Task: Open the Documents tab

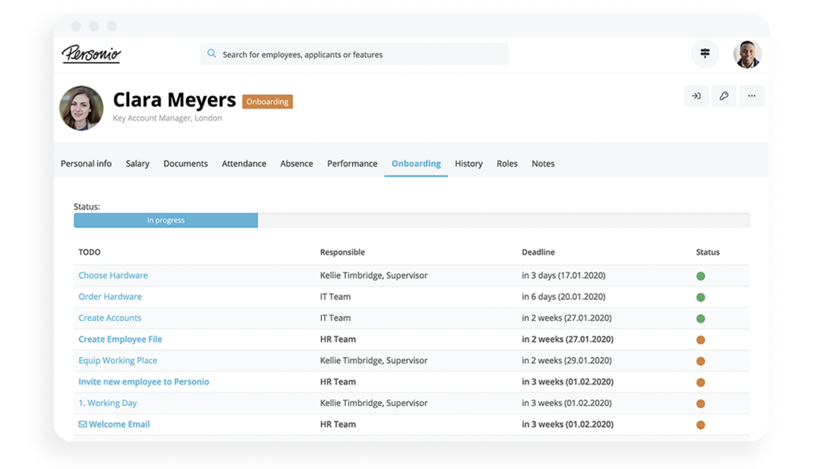Action: coord(186,164)
